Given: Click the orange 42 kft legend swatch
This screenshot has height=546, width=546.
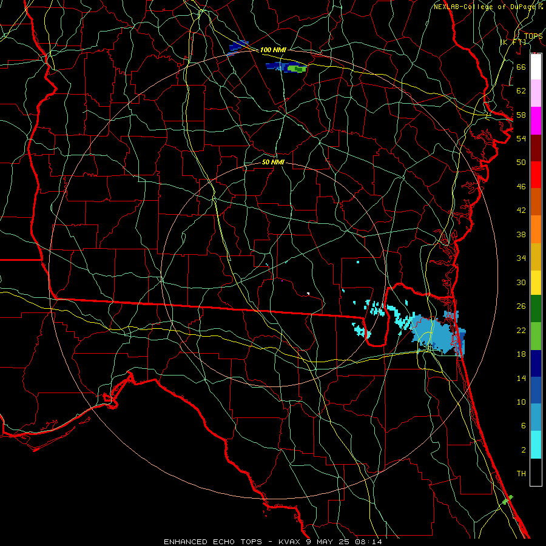Looking at the screenshot, I should pos(536,229).
